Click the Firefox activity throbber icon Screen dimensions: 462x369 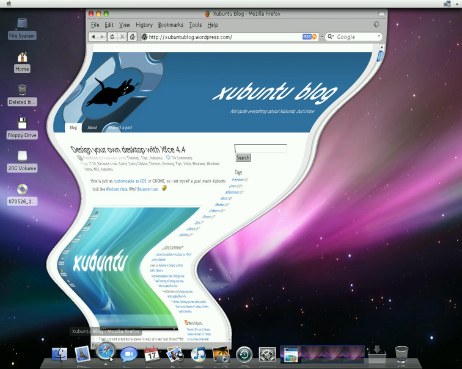pyautogui.click(x=376, y=24)
